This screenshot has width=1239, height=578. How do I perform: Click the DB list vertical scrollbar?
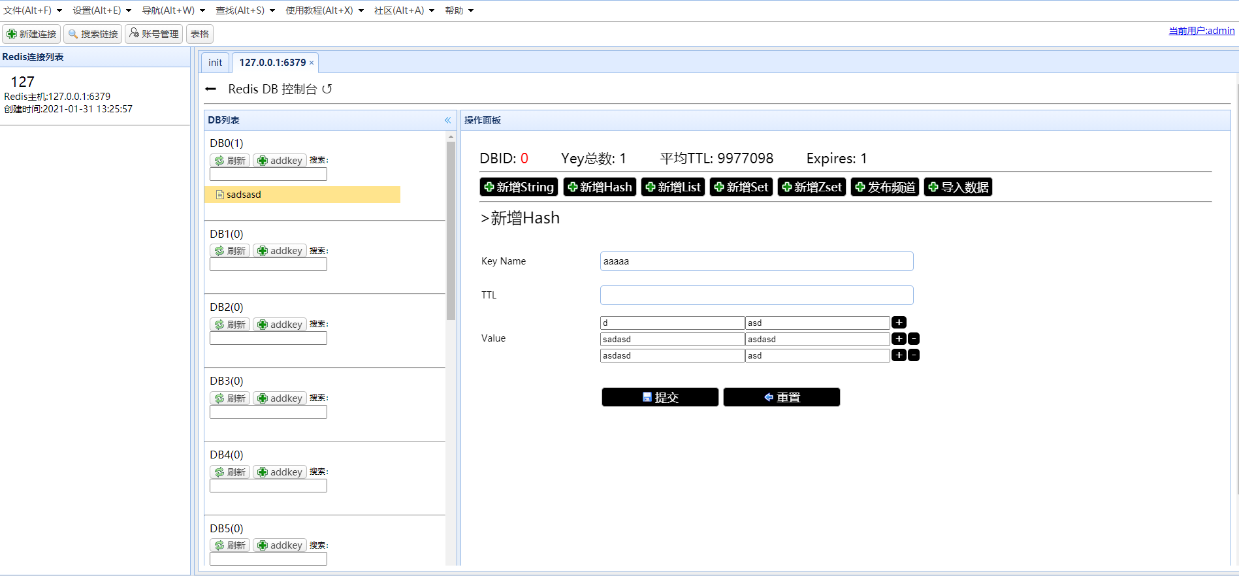pos(451,231)
